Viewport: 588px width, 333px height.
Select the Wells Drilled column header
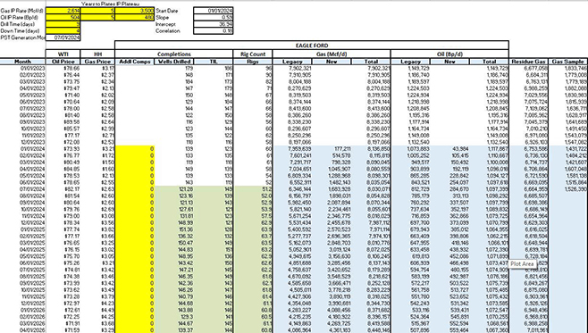(174, 62)
